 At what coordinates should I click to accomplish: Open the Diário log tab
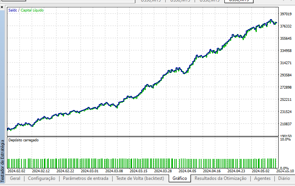(284, 178)
